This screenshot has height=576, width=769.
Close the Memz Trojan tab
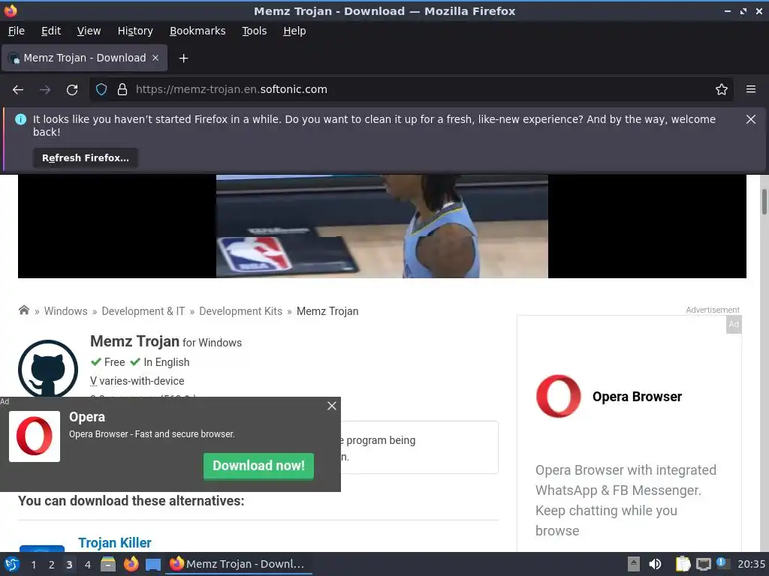pyautogui.click(x=155, y=58)
